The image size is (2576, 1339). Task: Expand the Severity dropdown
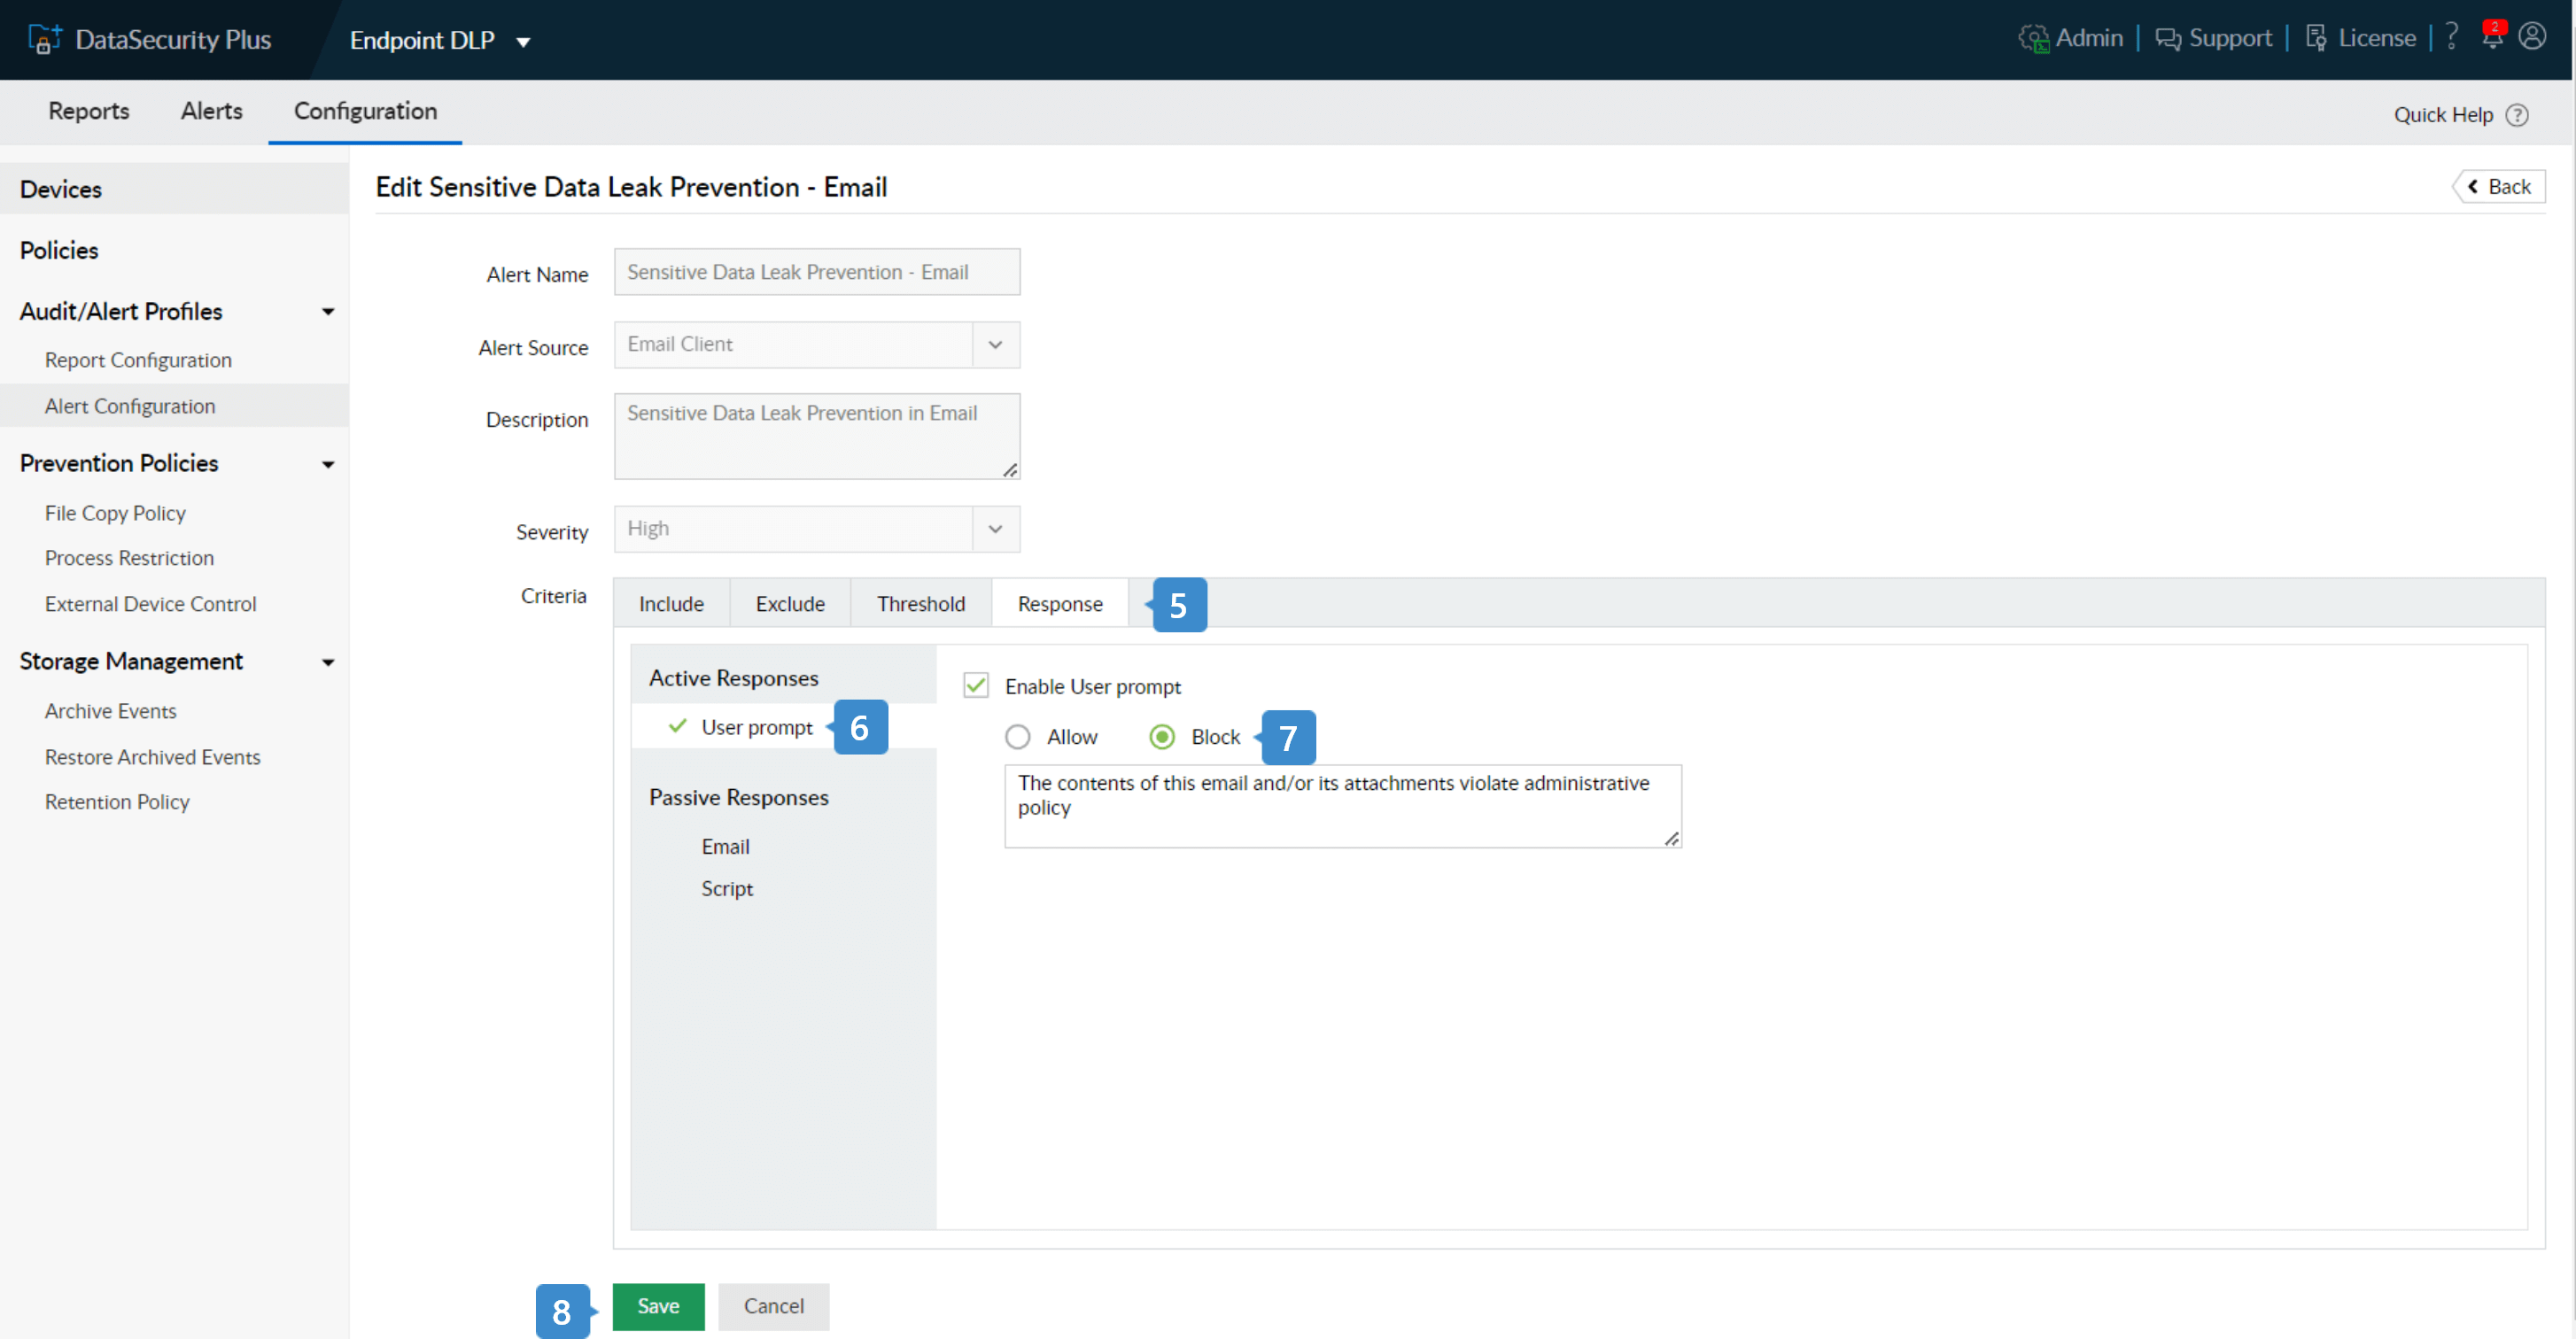pos(995,529)
